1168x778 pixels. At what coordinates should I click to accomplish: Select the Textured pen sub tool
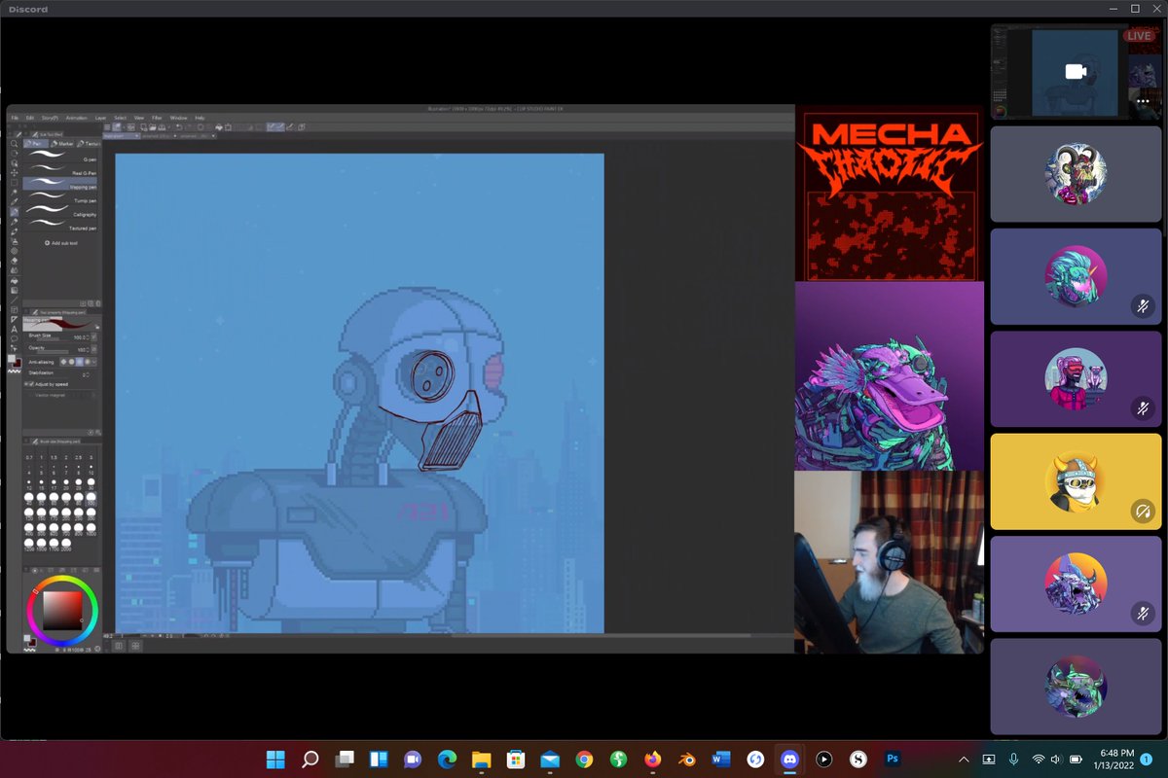pyautogui.click(x=60, y=225)
